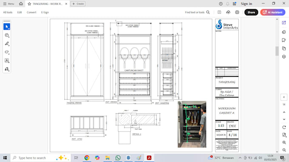Go to the next page down chevron
This screenshot has width=289, height=162.
pos(284,119)
